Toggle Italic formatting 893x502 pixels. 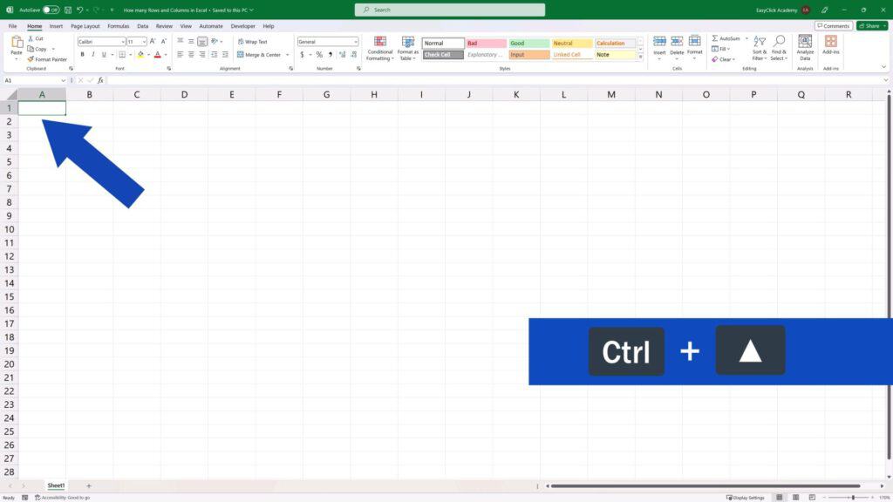[92, 55]
